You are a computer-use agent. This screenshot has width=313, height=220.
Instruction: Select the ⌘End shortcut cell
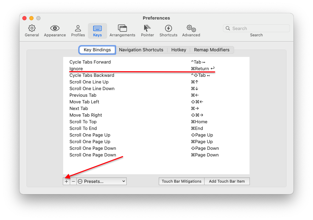[197, 128]
